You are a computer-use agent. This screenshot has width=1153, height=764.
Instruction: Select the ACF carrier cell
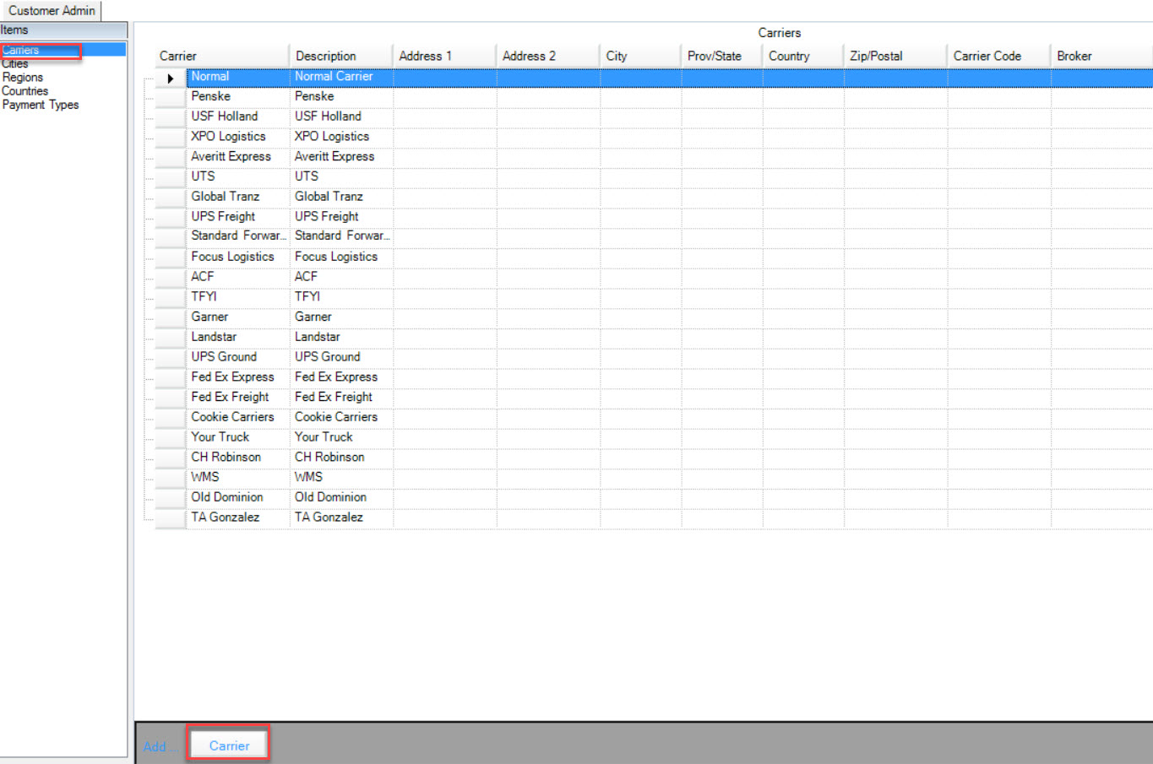pyautogui.click(x=238, y=277)
